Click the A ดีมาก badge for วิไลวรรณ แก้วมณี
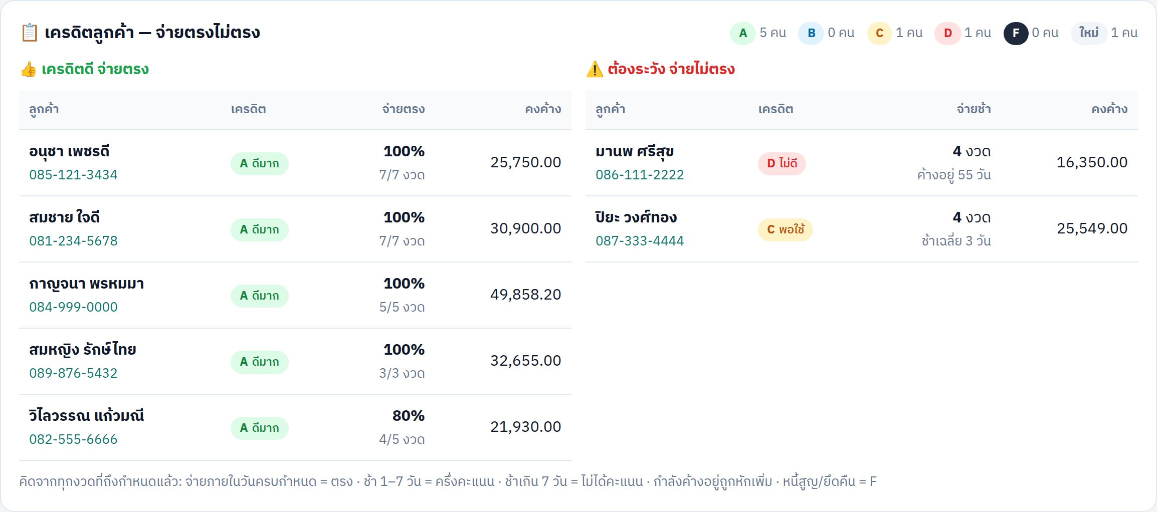The image size is (1157, 512). coord(260,428)
